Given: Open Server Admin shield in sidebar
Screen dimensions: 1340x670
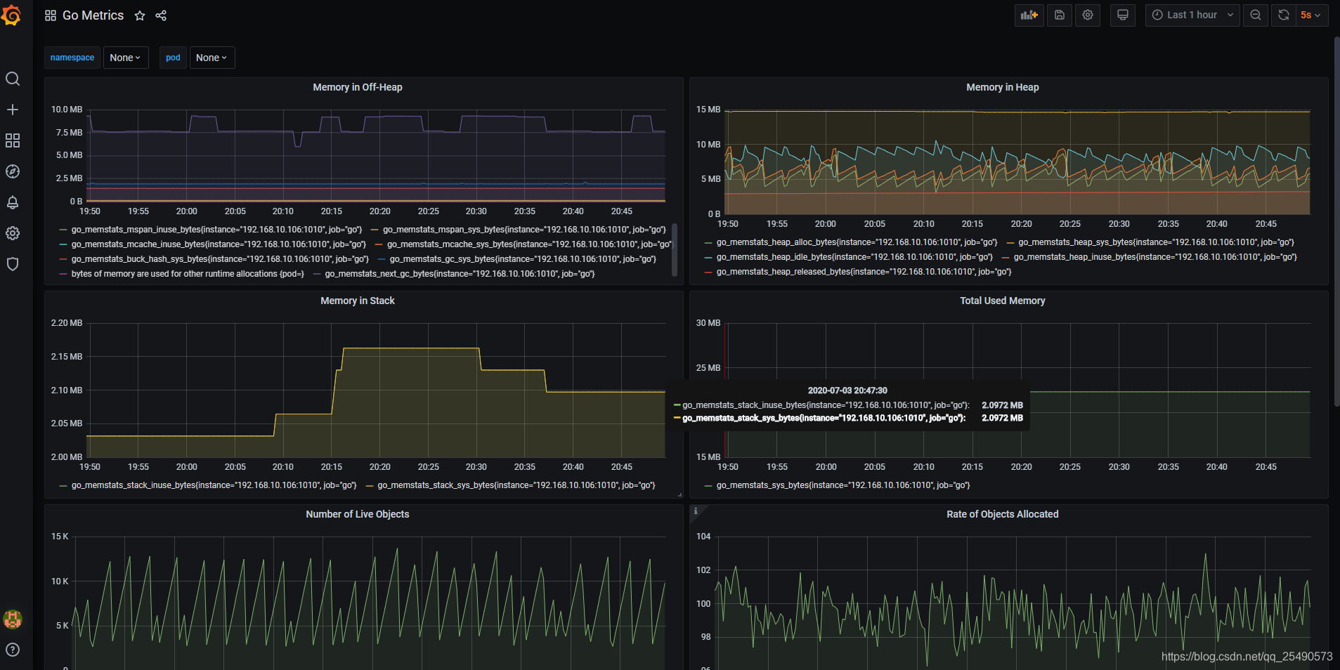Looking at the screenshot, I should tap(13, 264).
